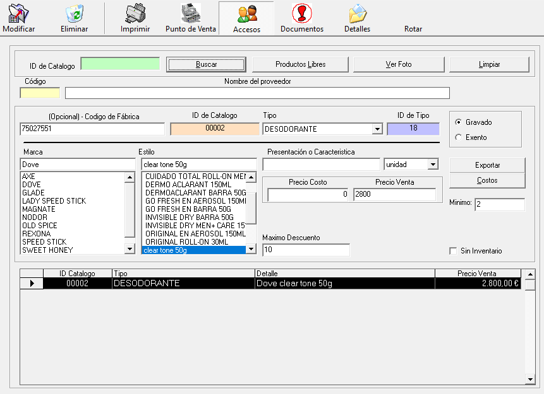Expand the Tipo DESODORANTE dropdown
The width and height of the screenshot is (544, 394).
(x=377, y=129)
